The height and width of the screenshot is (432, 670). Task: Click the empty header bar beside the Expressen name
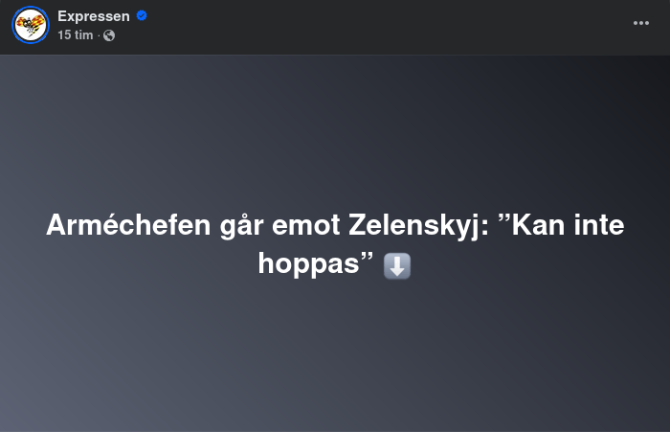385,26
